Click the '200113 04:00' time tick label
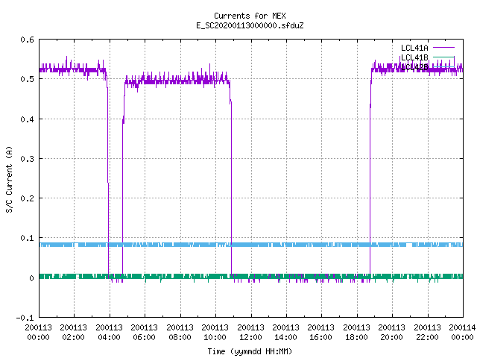477x358 pixels. pyautogui.click(x=109, y=332)
